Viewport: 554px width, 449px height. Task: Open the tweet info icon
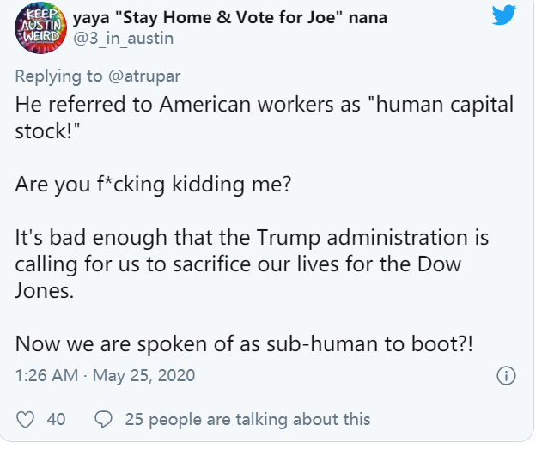point(507,376)
